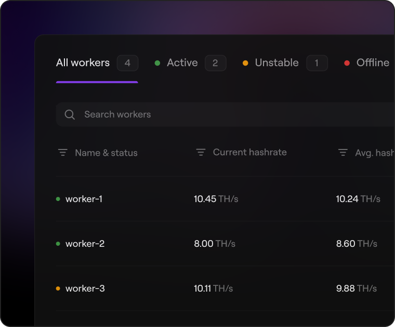This screenshot has height=327, width=395.
Task: Click the Unstable count badge 1
Action: (x=317, y=63)
